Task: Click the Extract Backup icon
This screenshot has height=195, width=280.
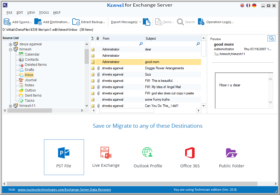Action: point(76,22)
